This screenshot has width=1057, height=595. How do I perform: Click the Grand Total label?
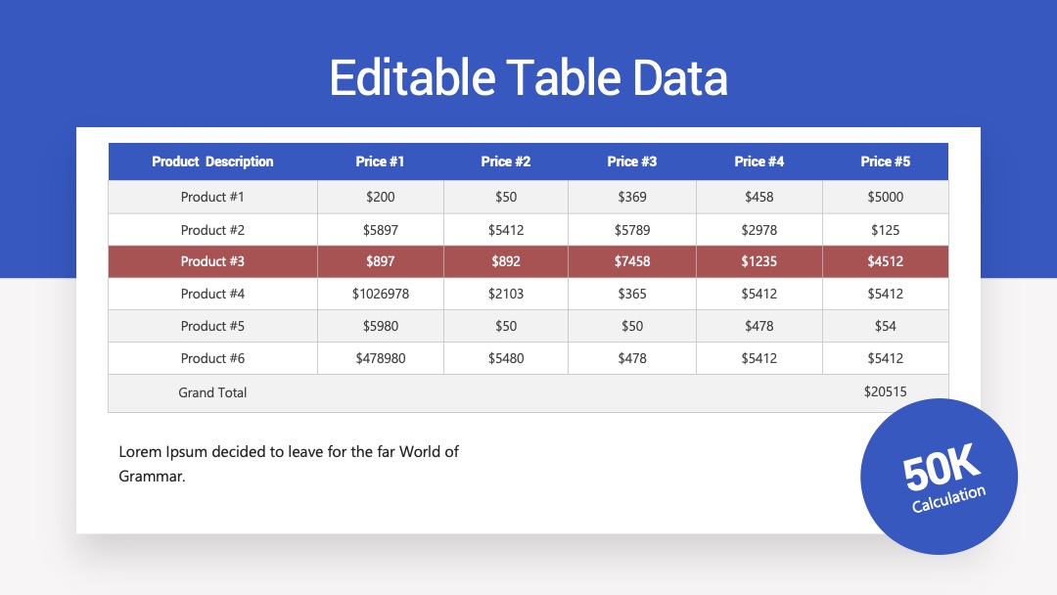tap(212, 392)
